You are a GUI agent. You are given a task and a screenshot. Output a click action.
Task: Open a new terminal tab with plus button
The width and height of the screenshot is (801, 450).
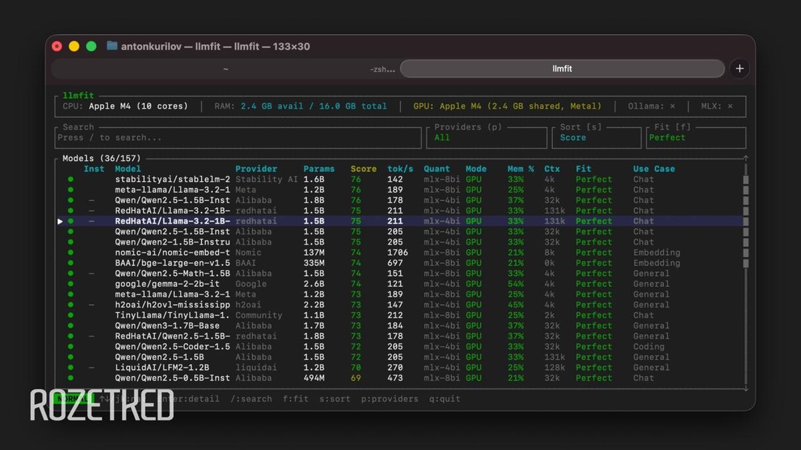739,69
